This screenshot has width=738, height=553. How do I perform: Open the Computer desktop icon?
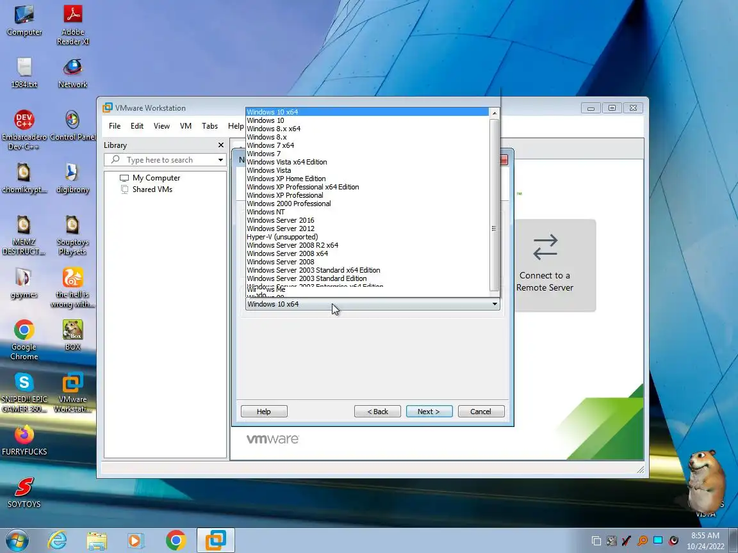pyautogui.click(x=24, y=20)
